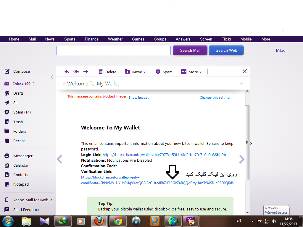
Task: Show hidden tray icons arrow
Action: pyautogui.click(x=252, y=221)
